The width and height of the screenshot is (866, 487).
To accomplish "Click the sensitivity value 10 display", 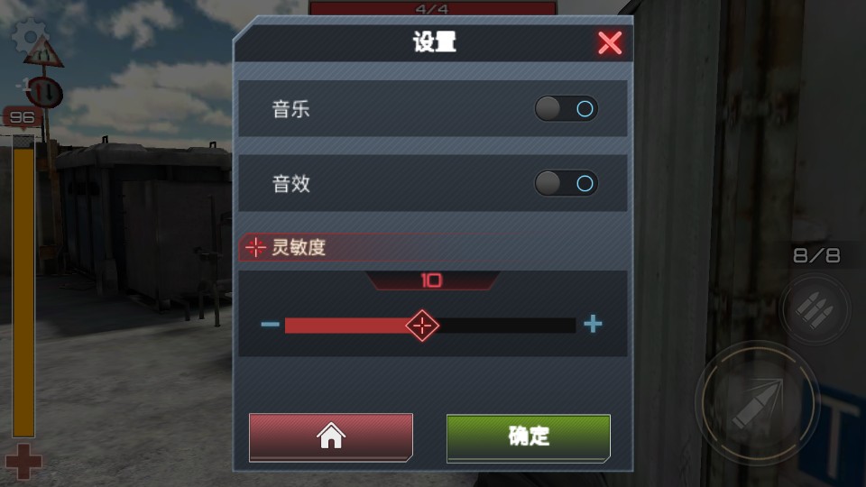I will pos(432,280).
